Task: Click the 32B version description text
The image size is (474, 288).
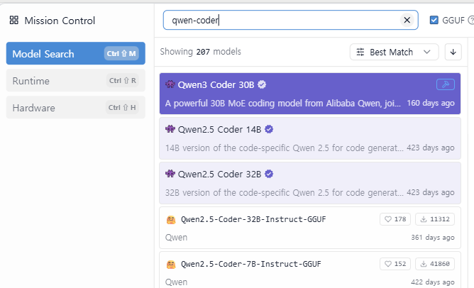Action: (x=284, y=192)
